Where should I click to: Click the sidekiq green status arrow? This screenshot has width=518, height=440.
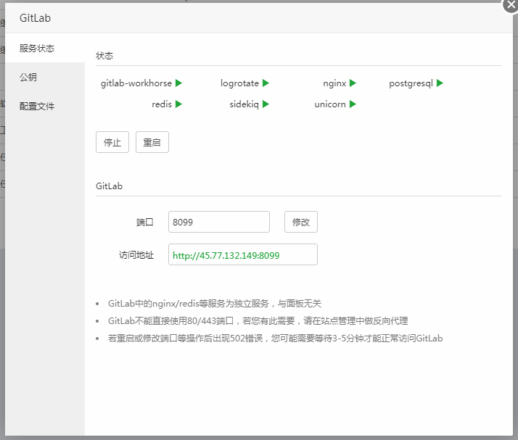pos(266,104)
